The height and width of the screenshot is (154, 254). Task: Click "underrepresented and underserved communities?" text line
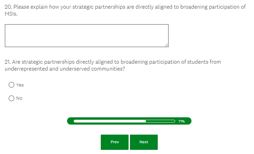(x=65, y=69)
